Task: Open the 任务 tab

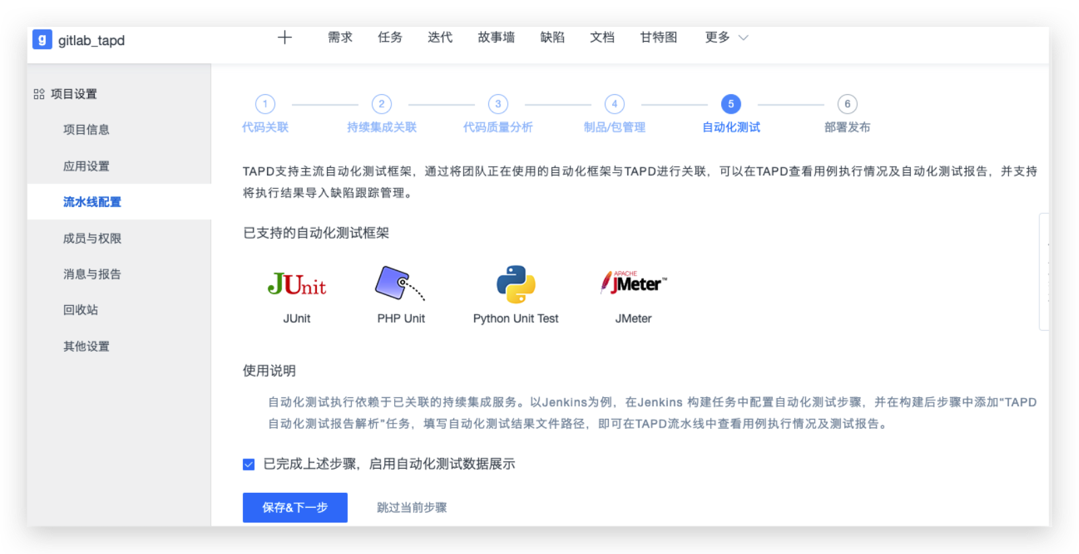Action: point(389,38)
